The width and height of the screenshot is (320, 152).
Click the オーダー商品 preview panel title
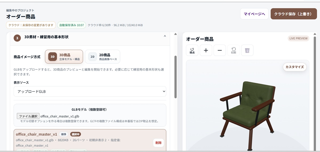[200, 39]
